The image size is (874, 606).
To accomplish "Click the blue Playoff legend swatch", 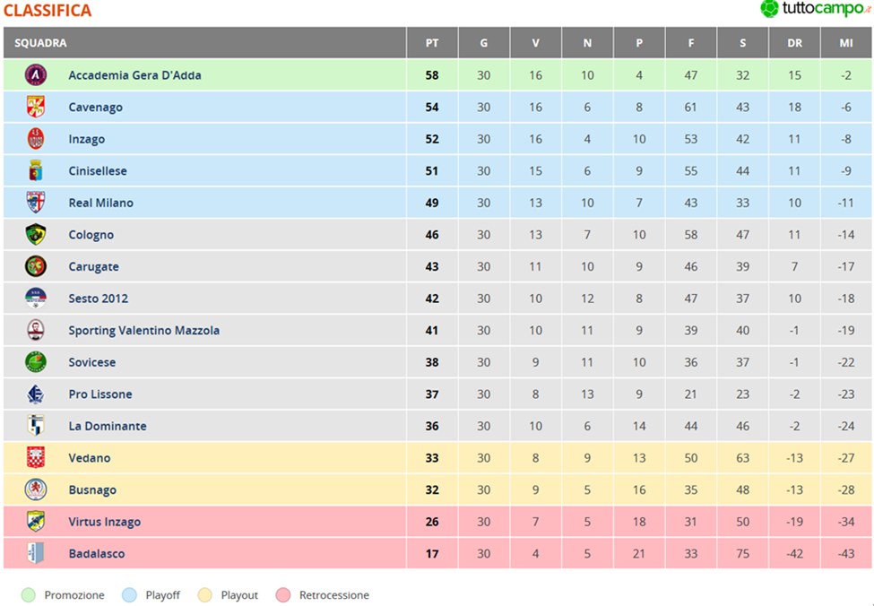I will point(129,595).
